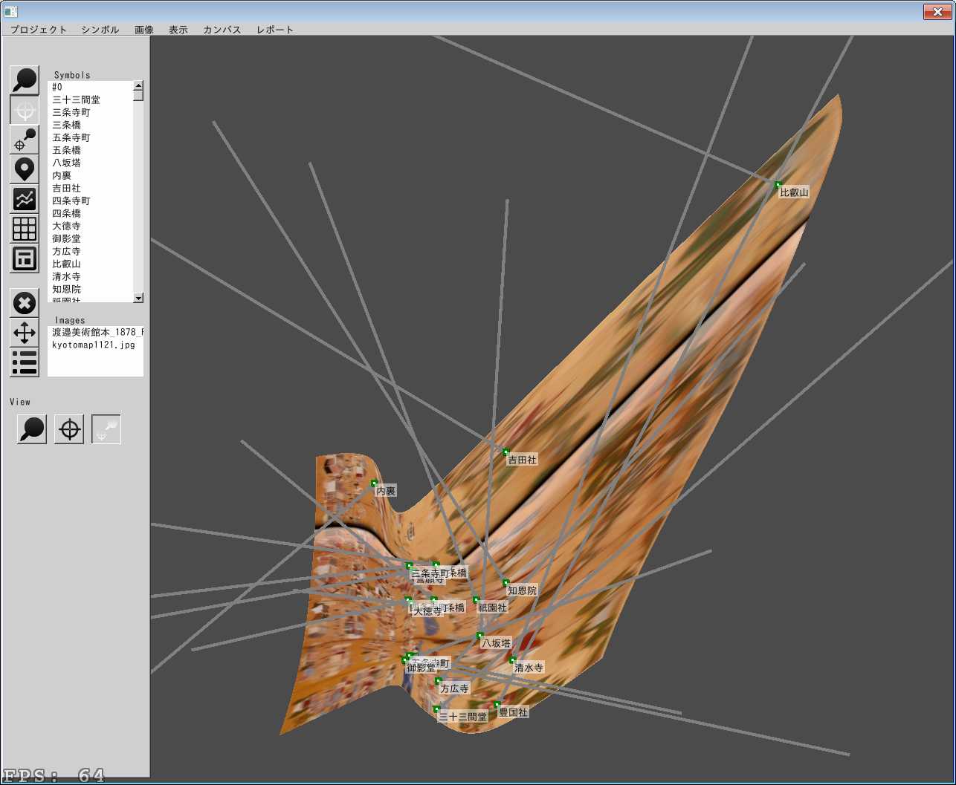Image resolution: width=956 pixels, height=785 pixels.
Task: Click the 豊国社 marker on the canvas
Action: (x=497, y=704)
